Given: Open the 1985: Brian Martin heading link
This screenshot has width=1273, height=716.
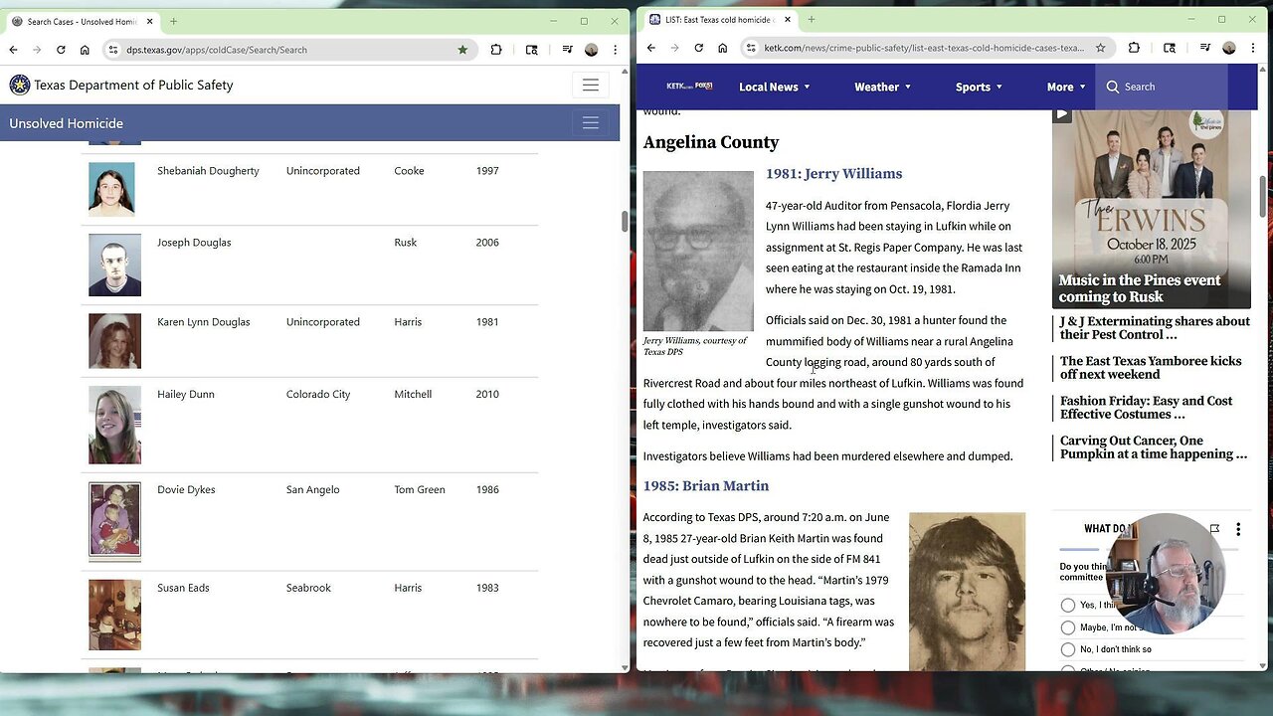Looking at the screenshot, I should pyautogui.click(x=706, y=486).
